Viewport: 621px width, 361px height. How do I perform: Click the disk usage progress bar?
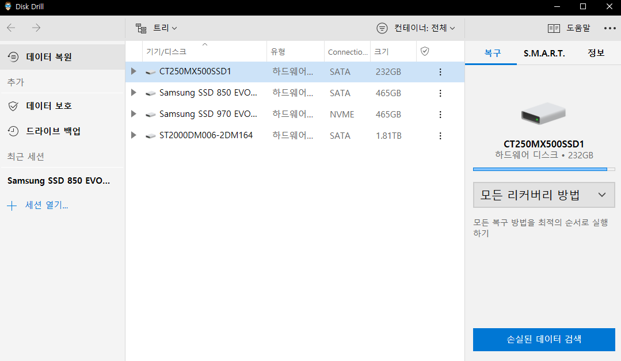[x=544, y=169]
